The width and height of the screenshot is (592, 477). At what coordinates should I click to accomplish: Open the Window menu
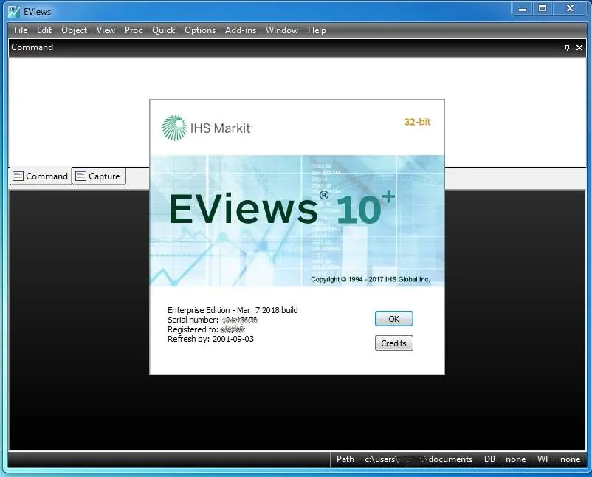[x=282, y=30]
